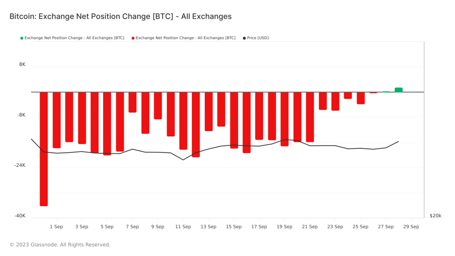The image size is (455, 256).
Task: Toggle the Price [USD] legend label
Action: tap(258, 38)
